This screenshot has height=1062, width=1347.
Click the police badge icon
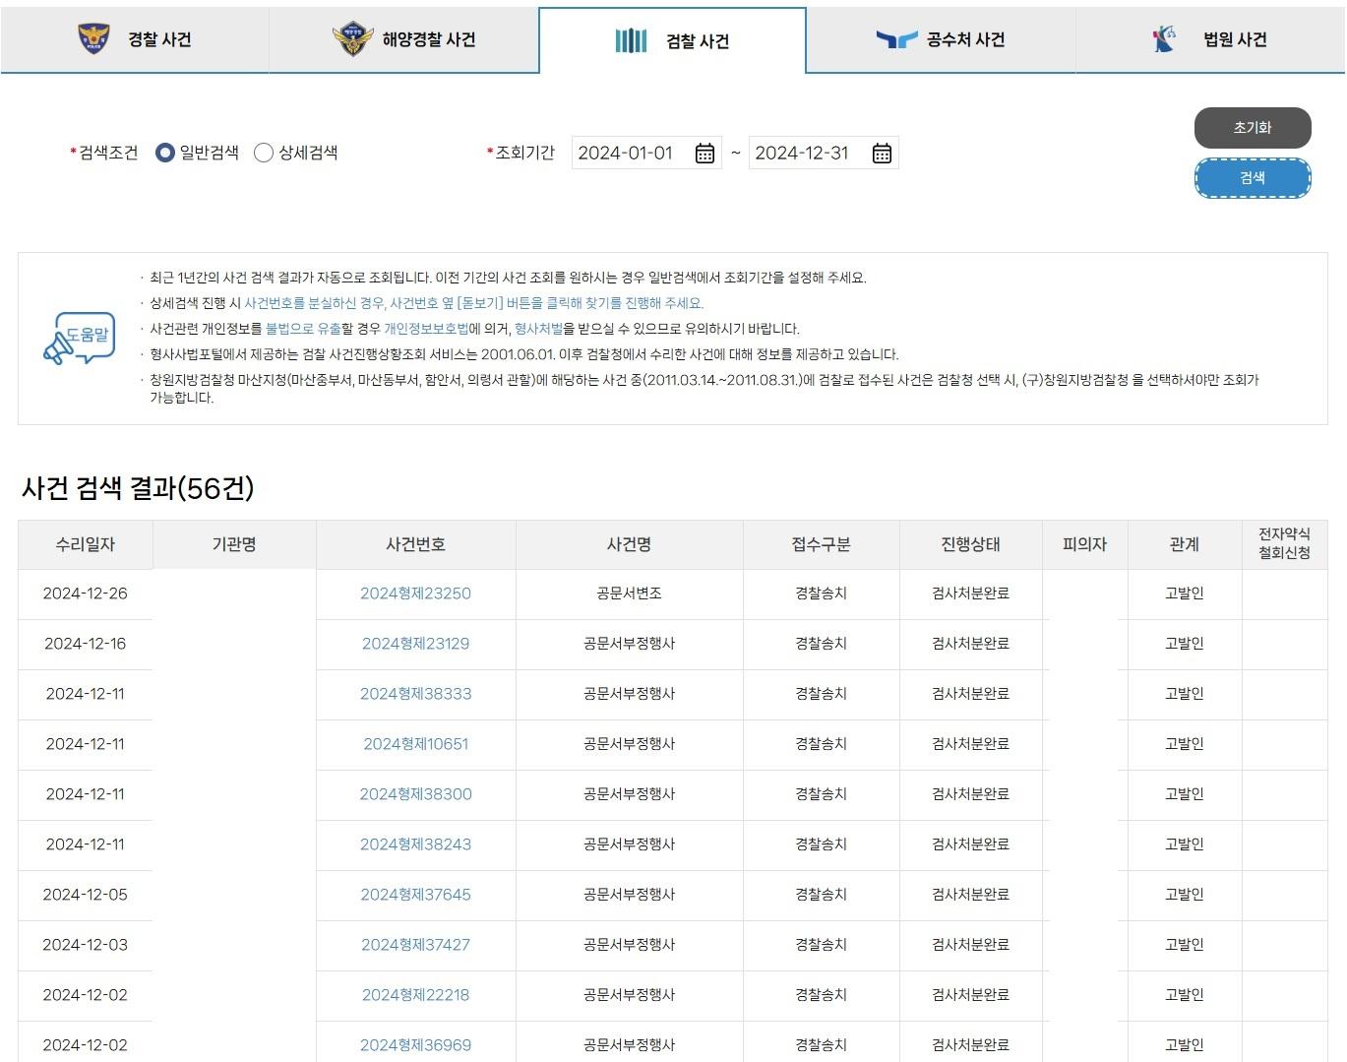(x=94, y=39)
